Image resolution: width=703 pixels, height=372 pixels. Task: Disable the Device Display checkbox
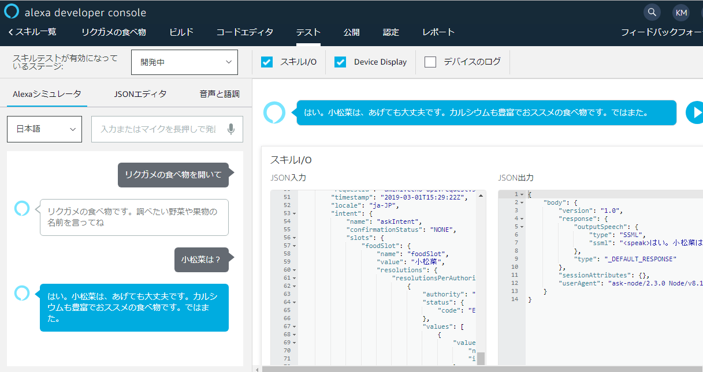pos(340,62)
